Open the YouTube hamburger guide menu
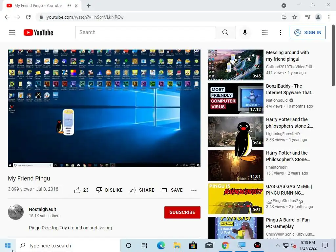Image resolution: width=336 pixels, height=252 pixels. [x=12, y=32]
